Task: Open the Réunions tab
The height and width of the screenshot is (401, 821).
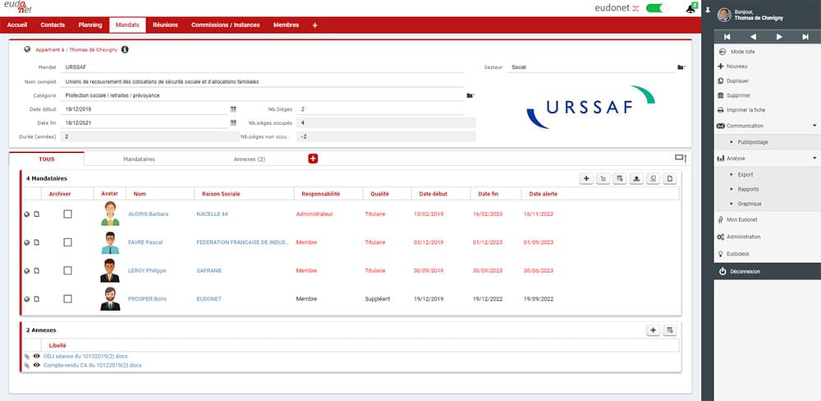Action: 166,25
